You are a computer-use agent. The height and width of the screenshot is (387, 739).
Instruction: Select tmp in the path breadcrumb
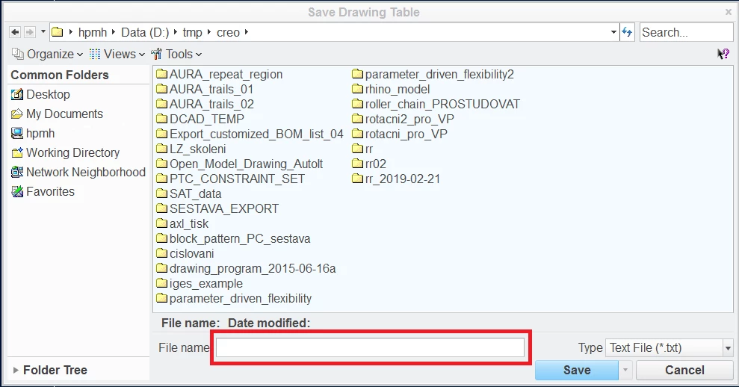(x=192, y=32)
